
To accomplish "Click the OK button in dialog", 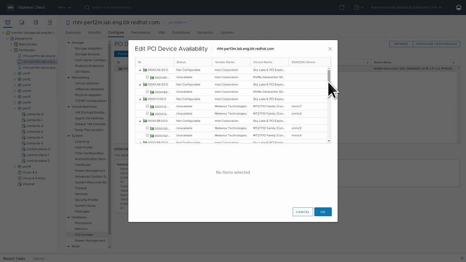I will click(323, 212).
